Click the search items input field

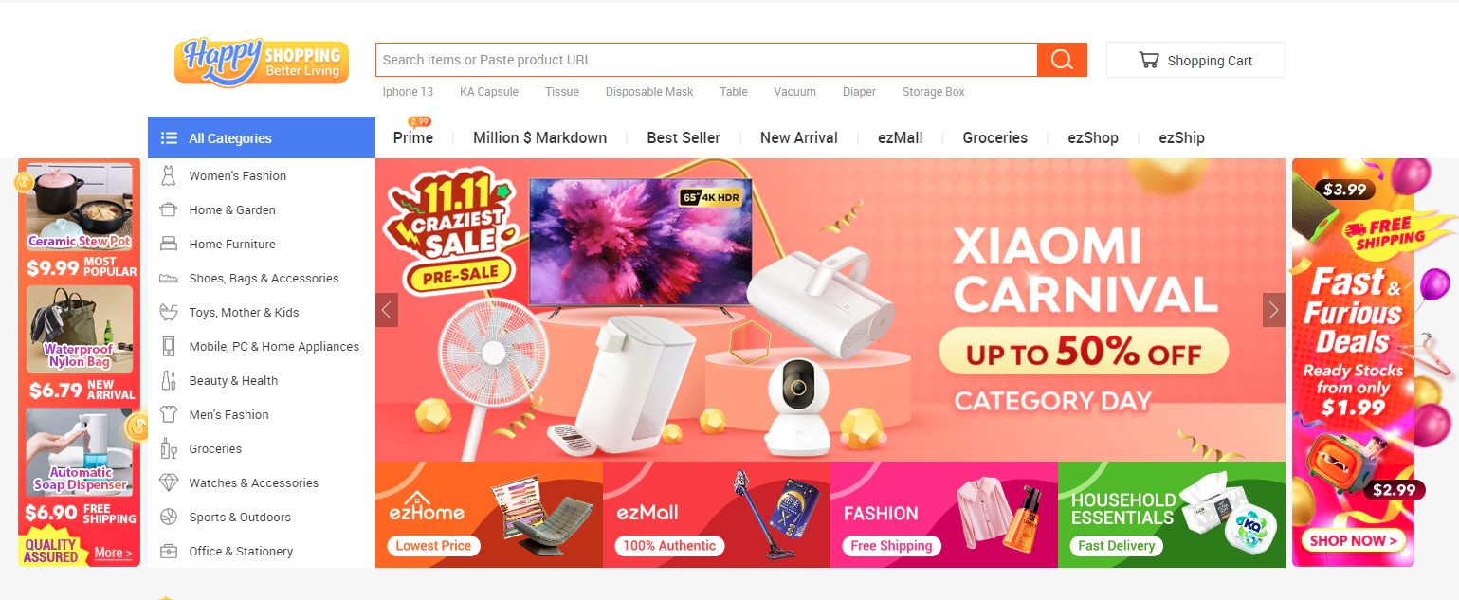click(706, 60)
